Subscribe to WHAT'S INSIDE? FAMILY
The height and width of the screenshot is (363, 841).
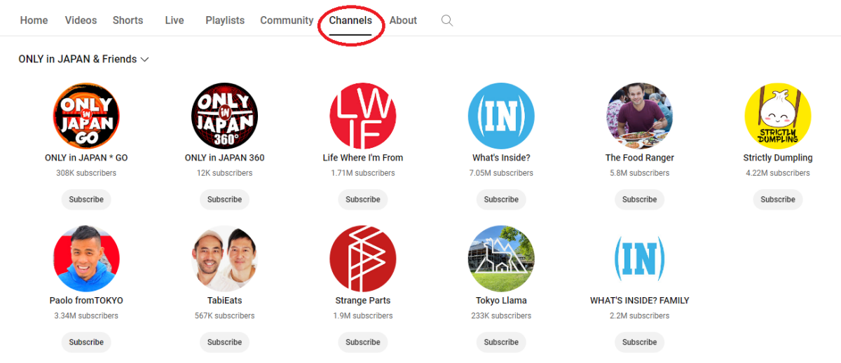pyautogui.click(x=639, y=343)
